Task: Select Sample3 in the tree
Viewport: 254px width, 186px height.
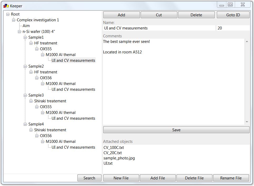Action: pos(36,95)
